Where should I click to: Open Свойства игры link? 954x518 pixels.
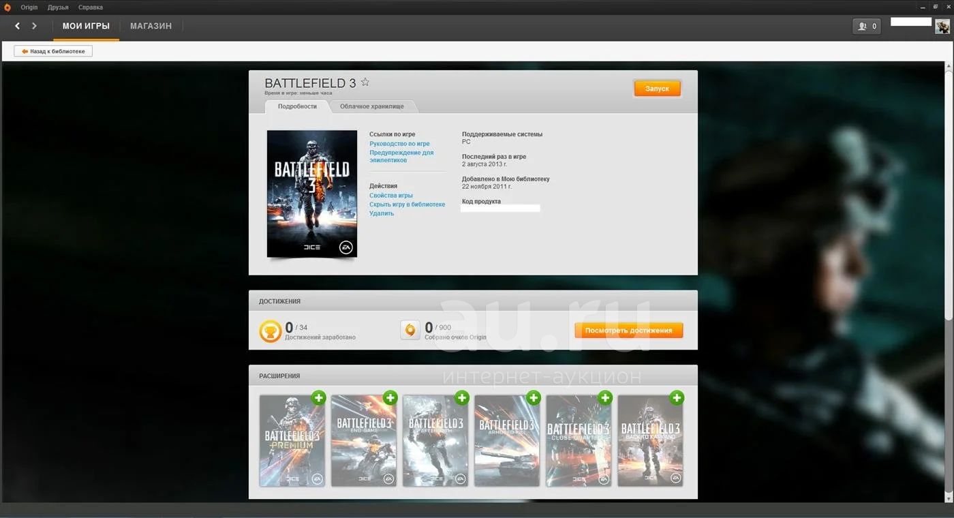[391, 196]
